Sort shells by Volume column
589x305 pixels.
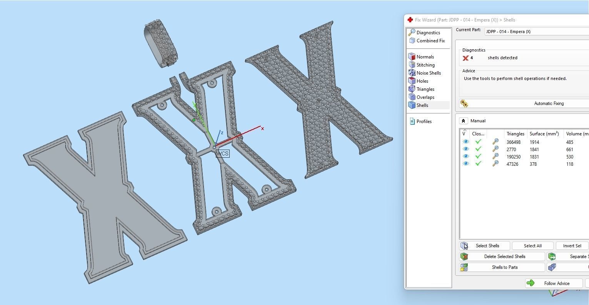click(x=577, y=134)
